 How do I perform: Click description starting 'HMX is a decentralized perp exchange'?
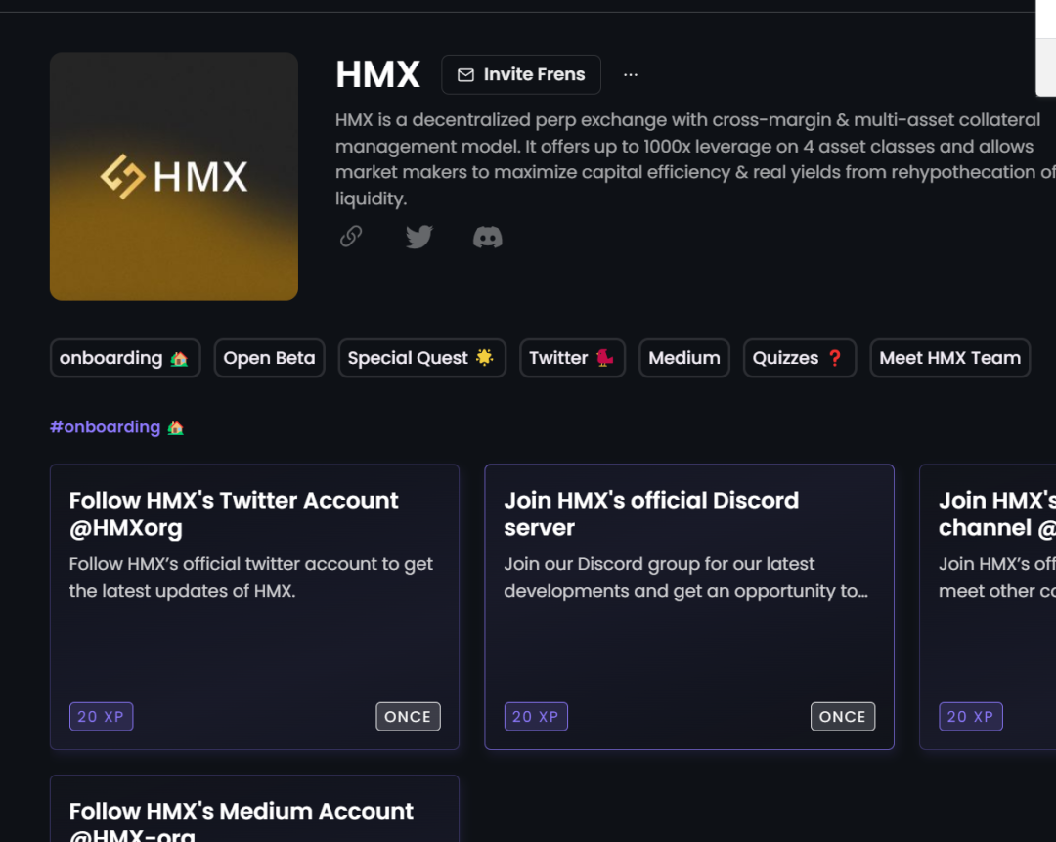click(x=696, y=159)
